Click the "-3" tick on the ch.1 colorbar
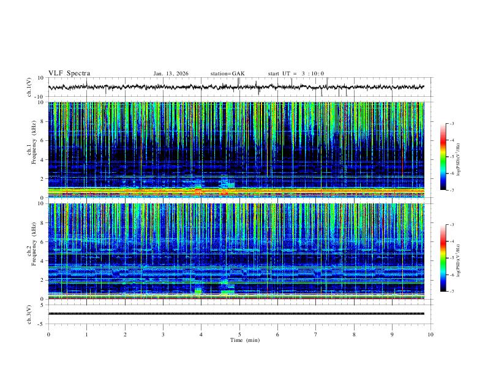 pyautogui.click(x=451, y=123)
